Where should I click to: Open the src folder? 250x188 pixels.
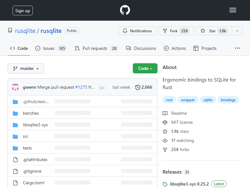(26, 137)
